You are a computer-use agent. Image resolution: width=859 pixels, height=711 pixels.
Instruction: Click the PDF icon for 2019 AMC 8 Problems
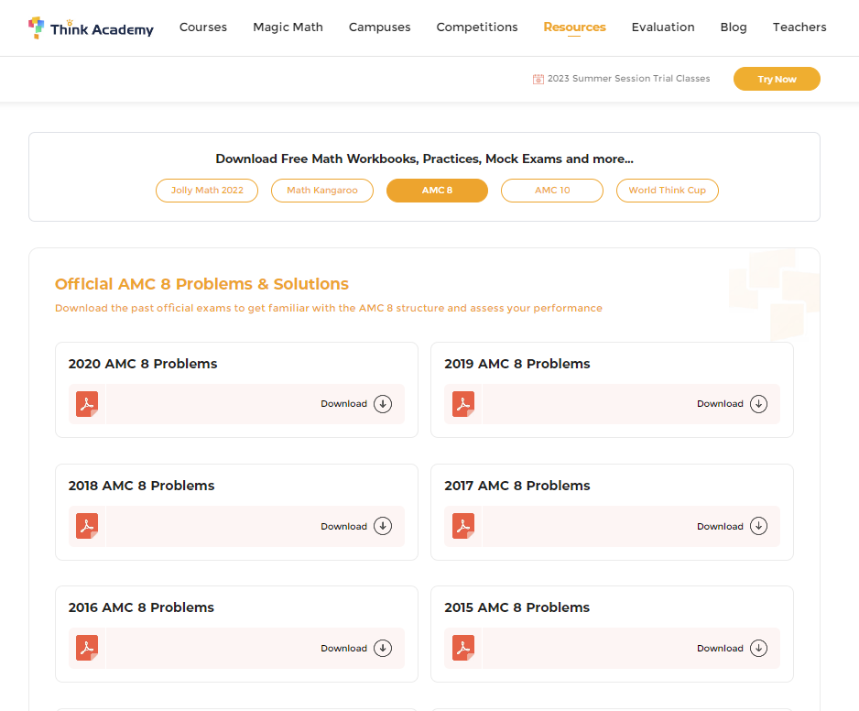463,404
